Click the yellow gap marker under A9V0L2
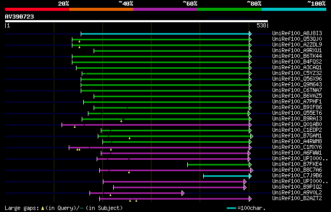The height and width of the screenshot is (212, 331). point(110,195)
